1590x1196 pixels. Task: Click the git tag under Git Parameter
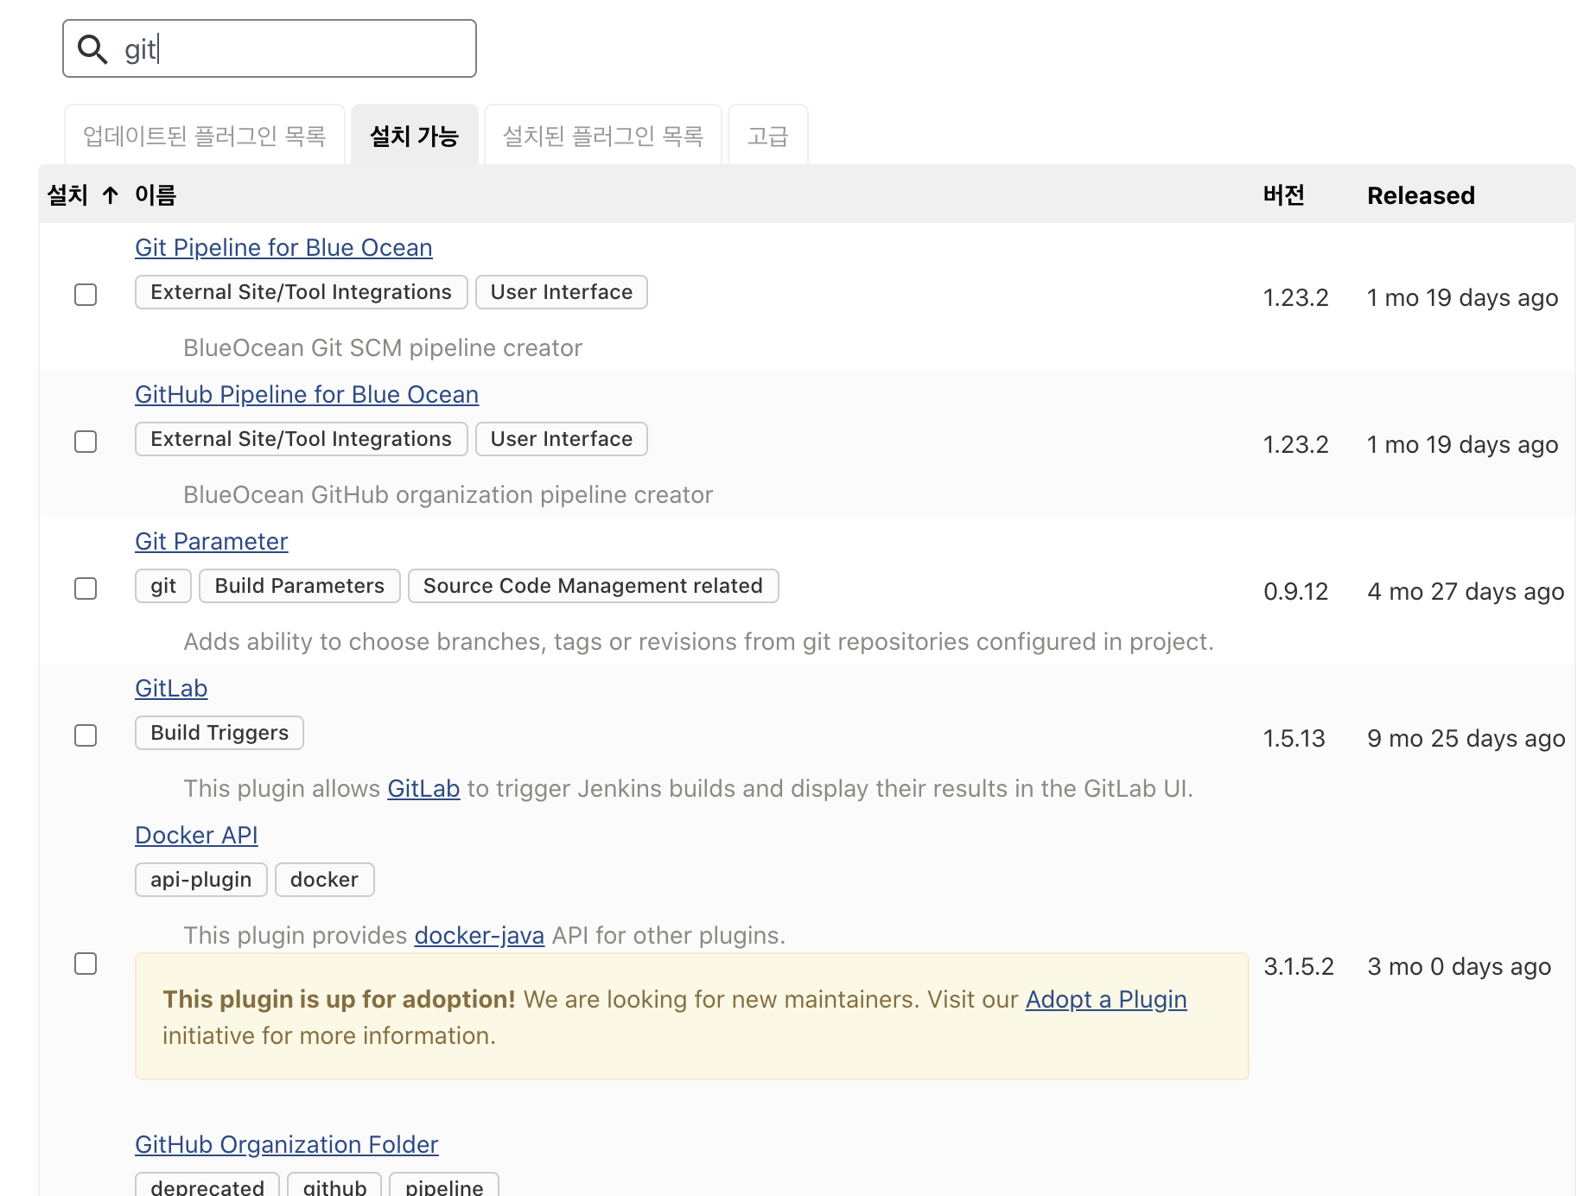click(163, 586)
